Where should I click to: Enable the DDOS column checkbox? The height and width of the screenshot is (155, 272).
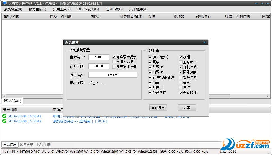181,87
